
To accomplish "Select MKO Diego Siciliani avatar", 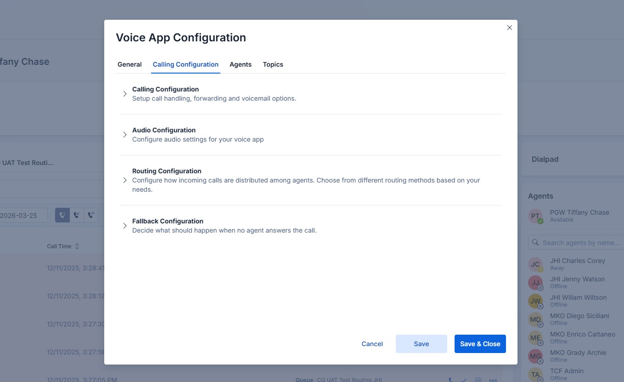I will pyautogui.click(x=535, y=319).
